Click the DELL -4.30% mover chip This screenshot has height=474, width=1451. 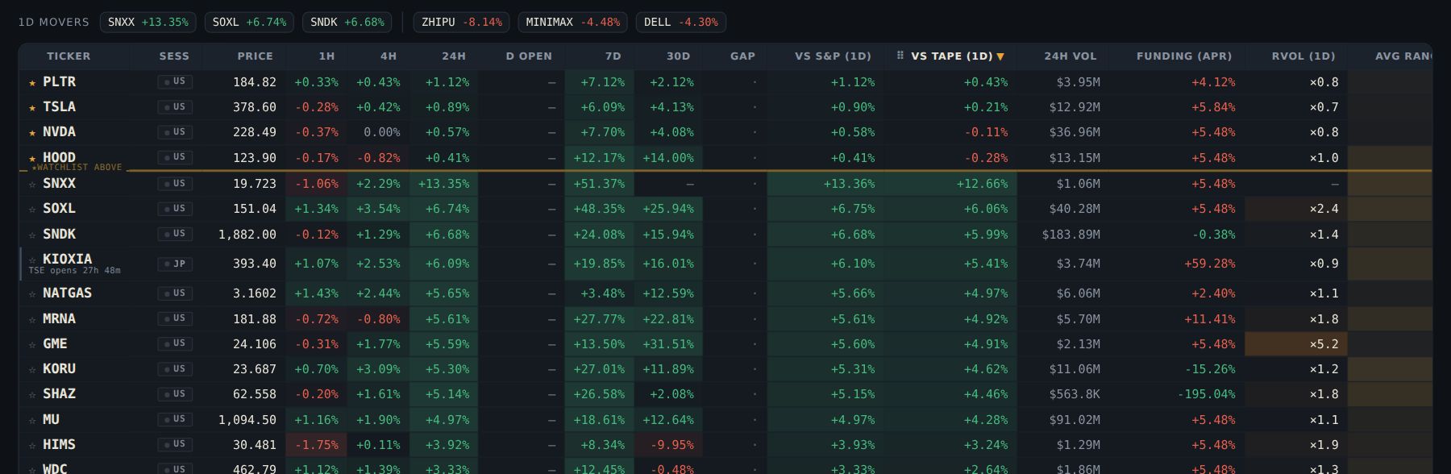tap(681, 23)
